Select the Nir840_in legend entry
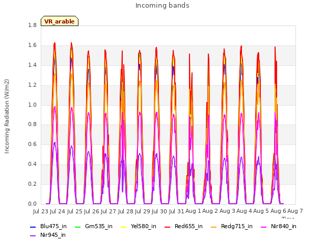The height and width of the screenshot is (245, 326). pyautogui.click(x=279, y=227)
